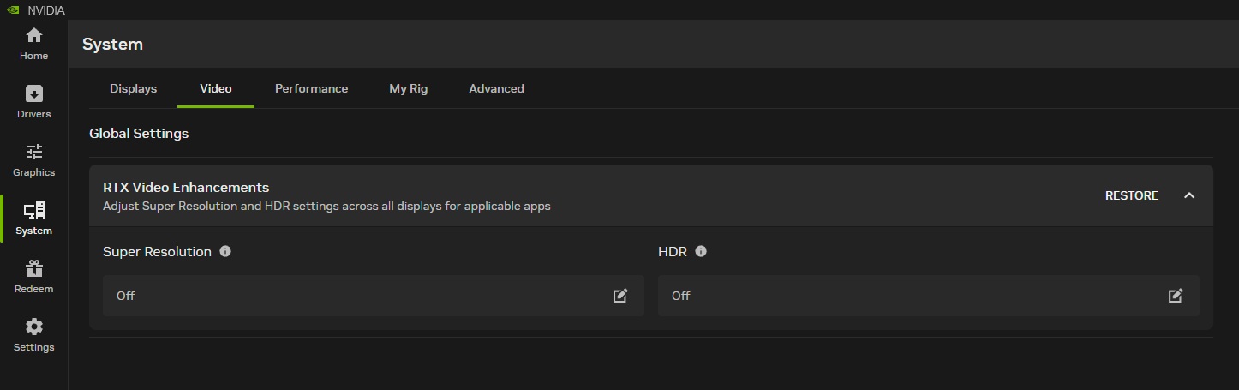Click the RTX Video Enhancements heading
The height and width of the screenshot is (390, 1239).
coord(186,187)
